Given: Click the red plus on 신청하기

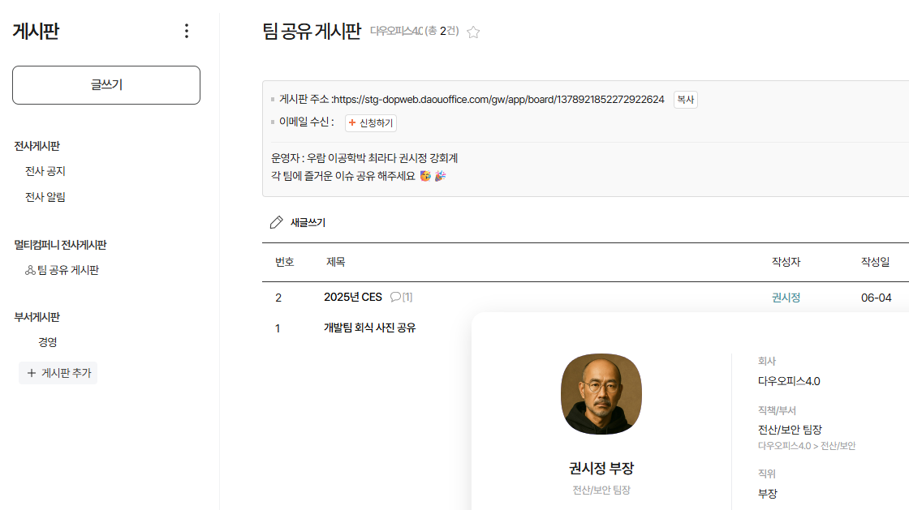Looking at the screenshot, I should (x=352, y=123).
